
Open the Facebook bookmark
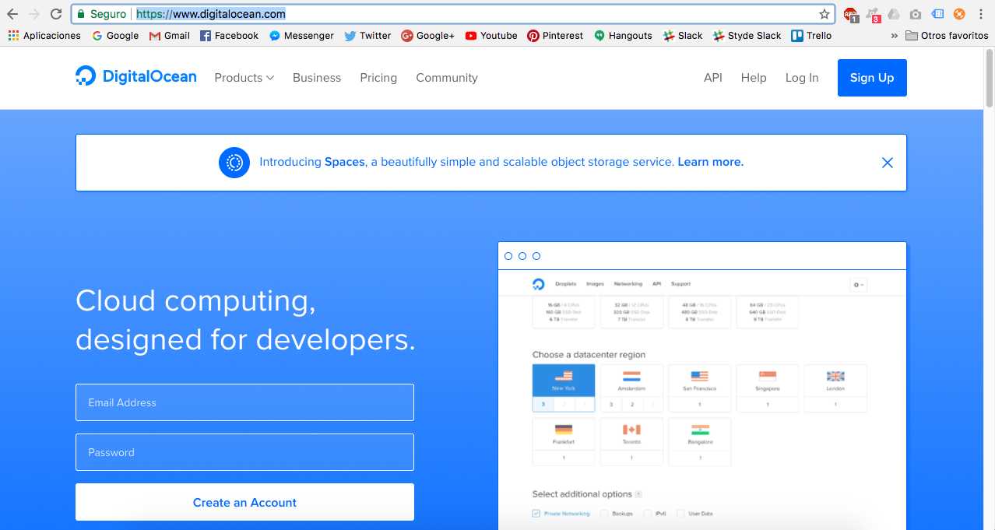point(230,36)
